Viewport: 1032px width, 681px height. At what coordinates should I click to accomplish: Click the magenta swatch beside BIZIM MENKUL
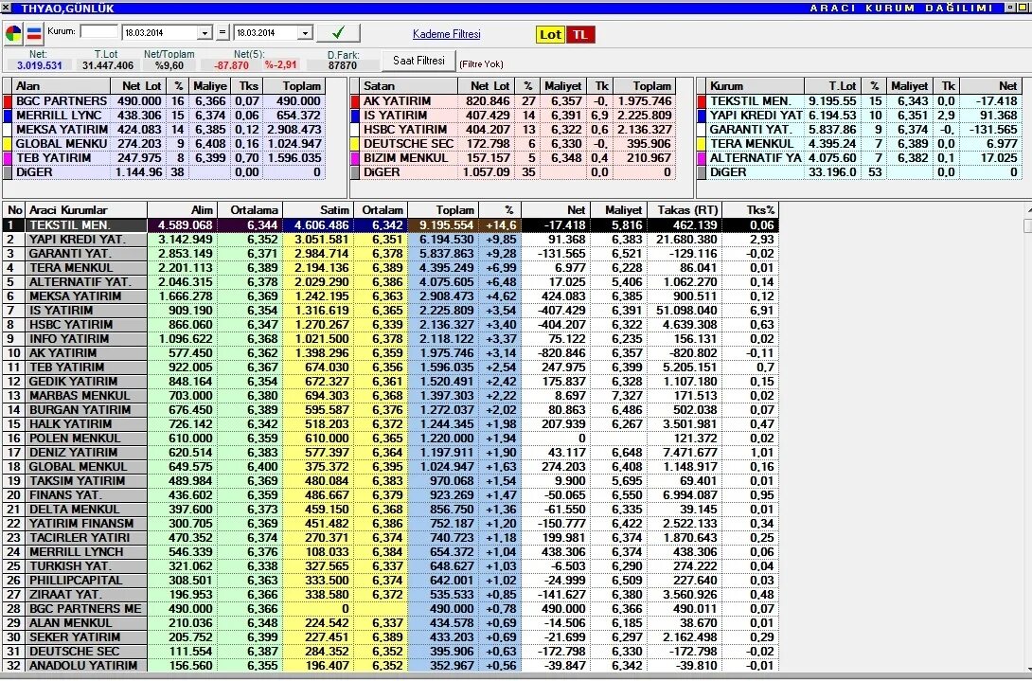click(x=355, y=158)
